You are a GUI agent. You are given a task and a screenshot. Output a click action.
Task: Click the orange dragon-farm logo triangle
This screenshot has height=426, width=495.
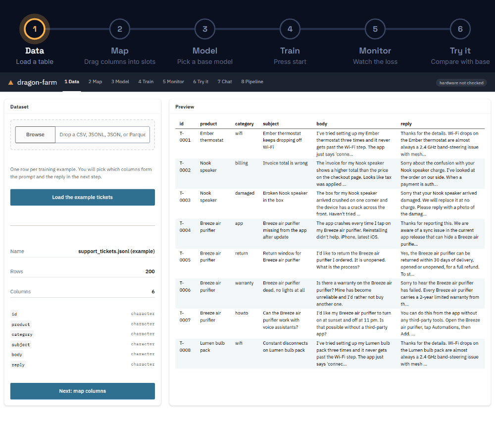point(11,83)
